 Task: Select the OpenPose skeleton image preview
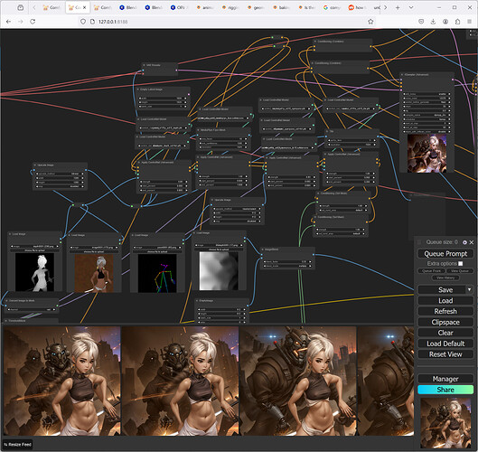[157, 274]
